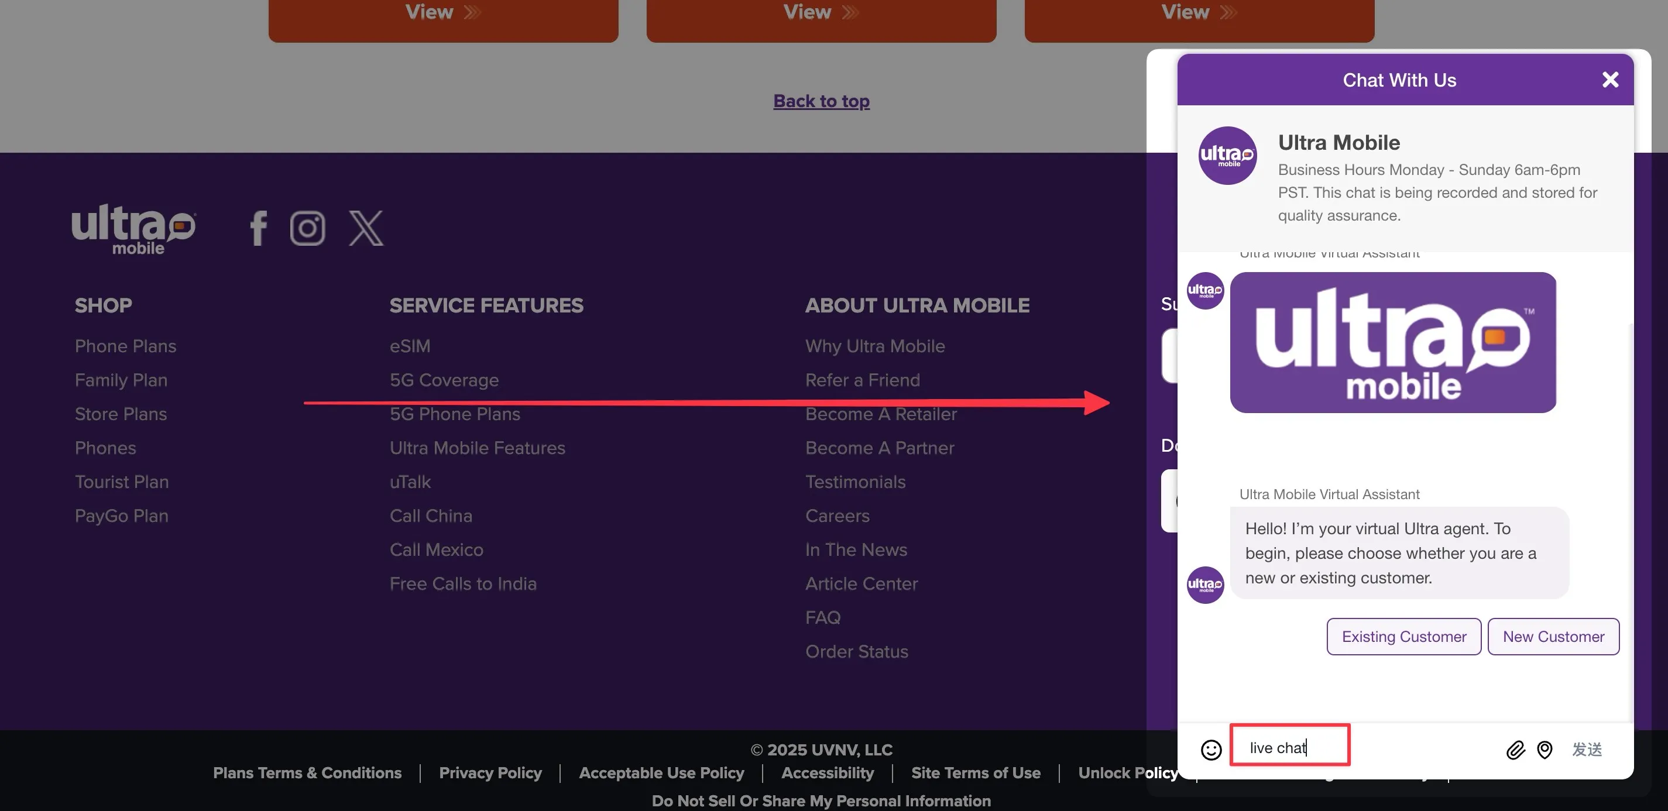1668x811 pixels.
Task: Open Site Terms of Use link
Action: click(x=976, y=773)
